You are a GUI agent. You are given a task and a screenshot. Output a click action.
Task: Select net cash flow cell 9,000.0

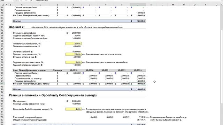138,84
